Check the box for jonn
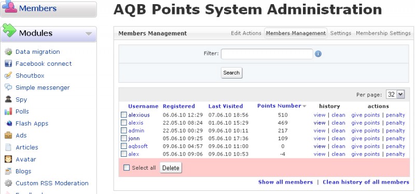 point(124,138)
